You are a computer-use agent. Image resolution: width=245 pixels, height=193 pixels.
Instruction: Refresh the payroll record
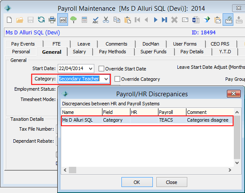tap(41, 20)
